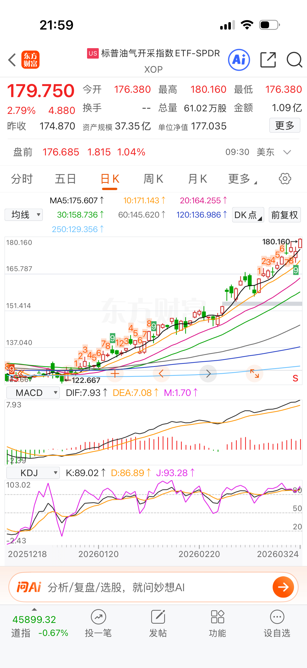Open the MACD indicator dropdown
This screenshot has width=307, height=668.
pos(33,393)
